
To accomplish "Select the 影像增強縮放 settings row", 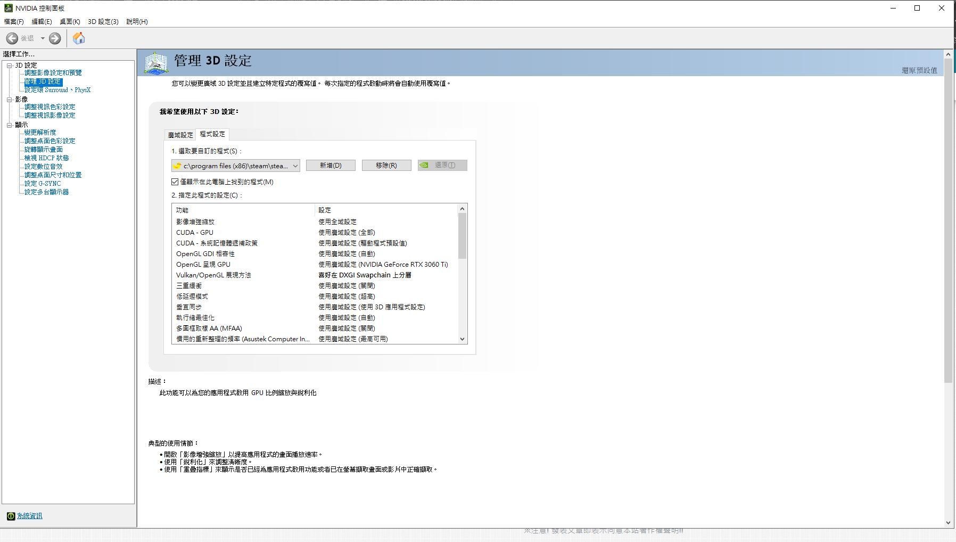I will pos(315,222).
